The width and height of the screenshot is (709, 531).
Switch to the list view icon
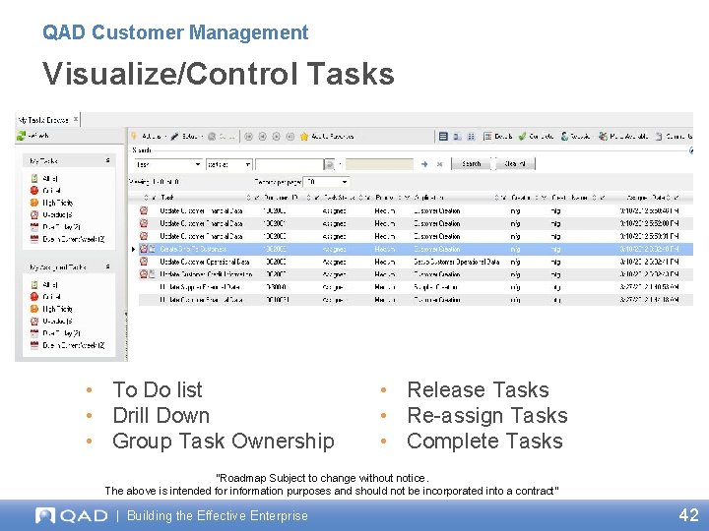(x=443, y=136)
